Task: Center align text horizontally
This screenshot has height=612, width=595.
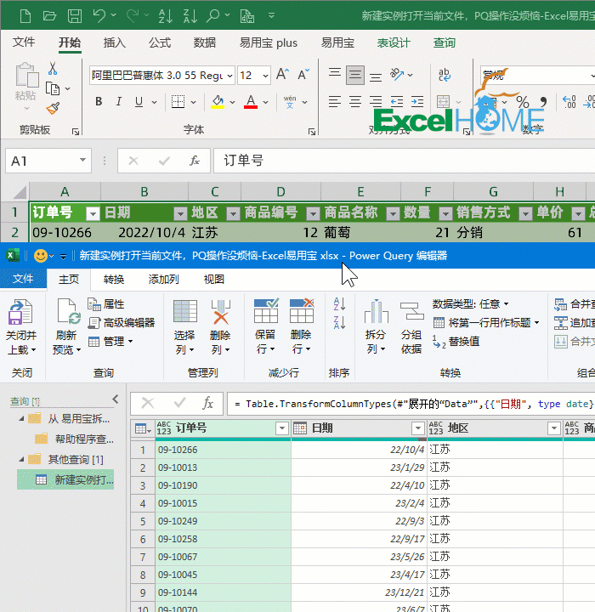Action: click(x=355, y=102)
